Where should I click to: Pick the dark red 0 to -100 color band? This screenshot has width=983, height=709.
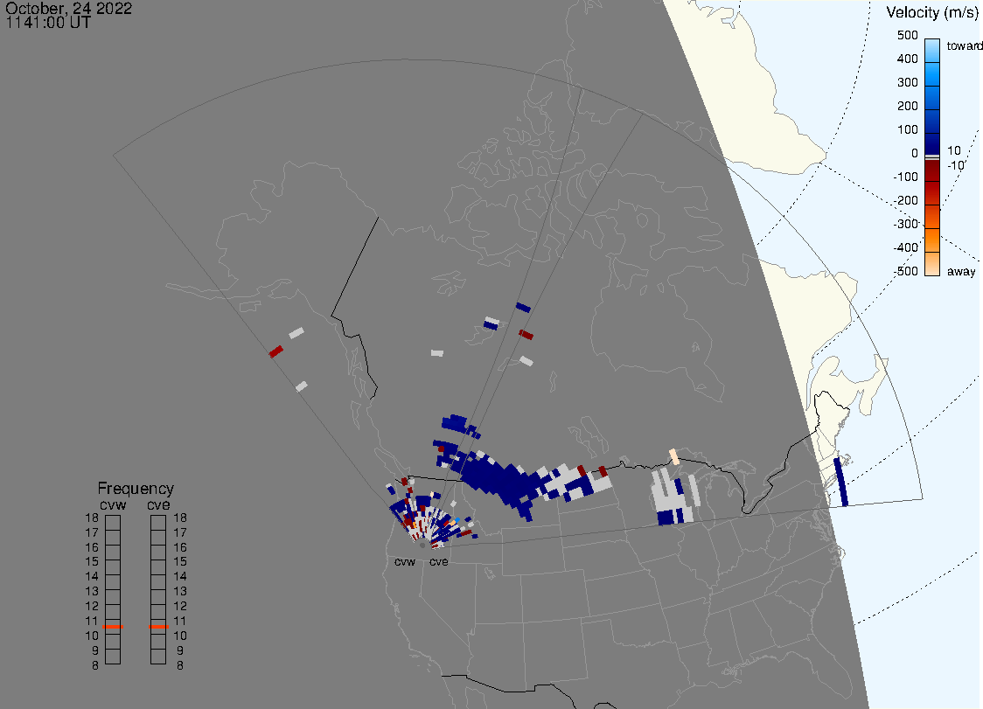point(932,171)
